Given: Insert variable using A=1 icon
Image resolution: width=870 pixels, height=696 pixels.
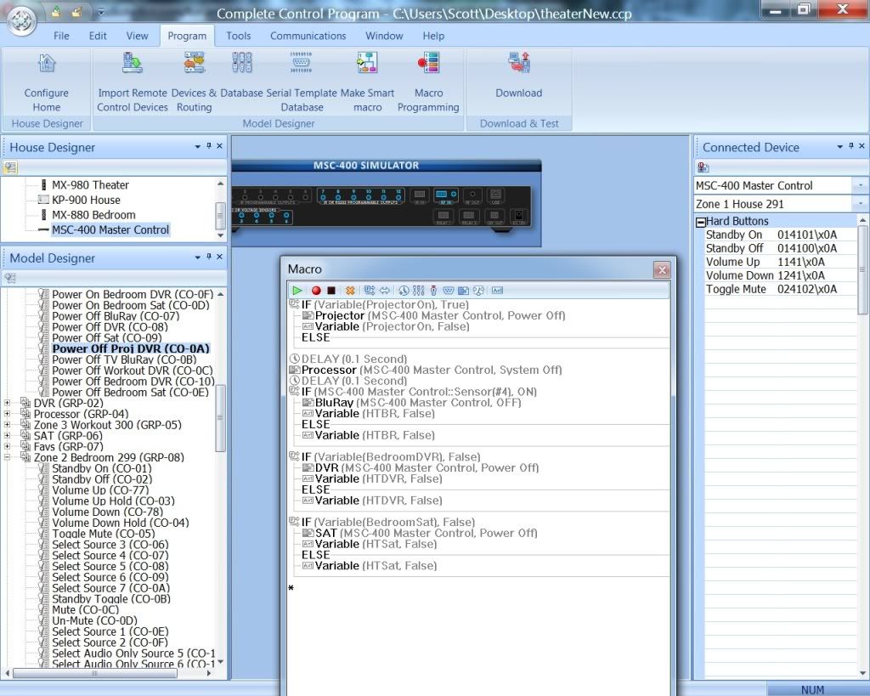Looking at the screenshot, I should (x=497, y=291).
